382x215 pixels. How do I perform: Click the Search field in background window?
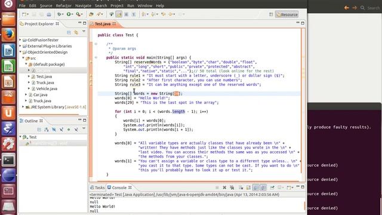[x=373, y=8]
